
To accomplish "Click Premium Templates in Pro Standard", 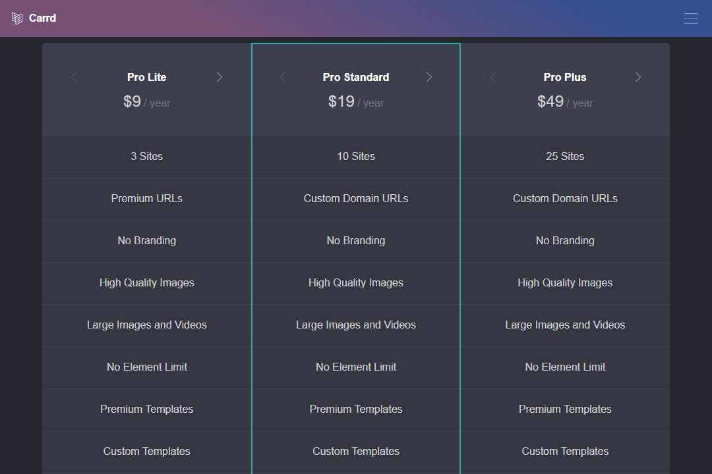I will [x=356, y=409].
